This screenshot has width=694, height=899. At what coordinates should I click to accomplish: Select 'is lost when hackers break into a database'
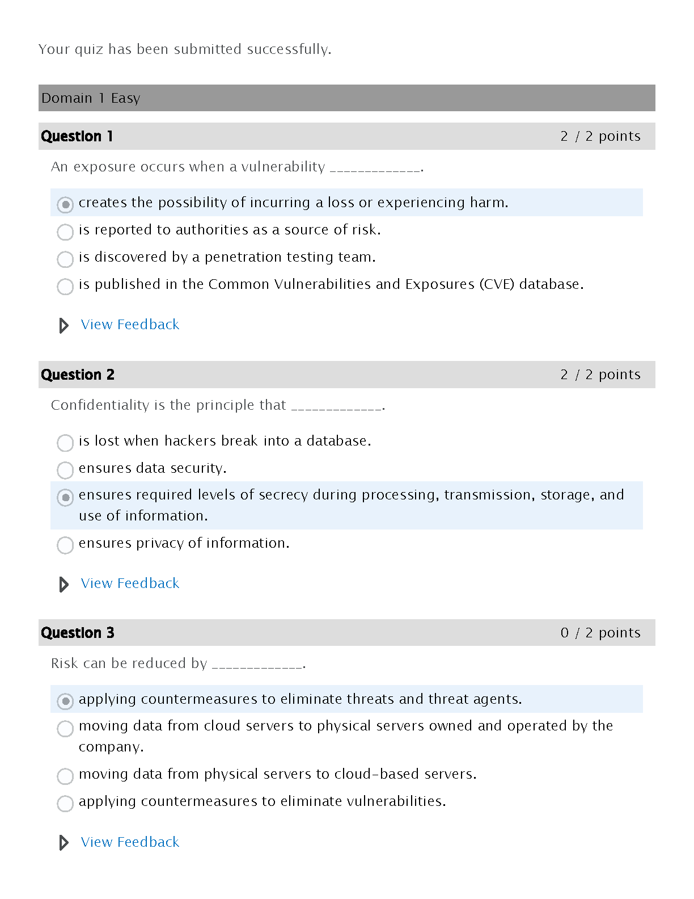[65, 443]
